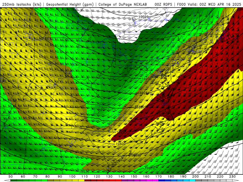243x182 pixels.
Task: Pick the brightest yellow swatch on the color bar
Action: point(81,180)
